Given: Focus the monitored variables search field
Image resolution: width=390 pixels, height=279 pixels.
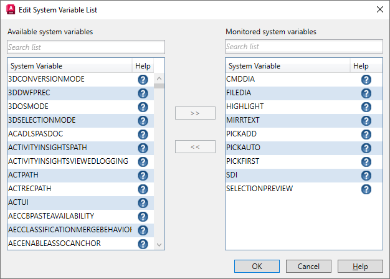Looking at the screenshot, I should 304,47.
